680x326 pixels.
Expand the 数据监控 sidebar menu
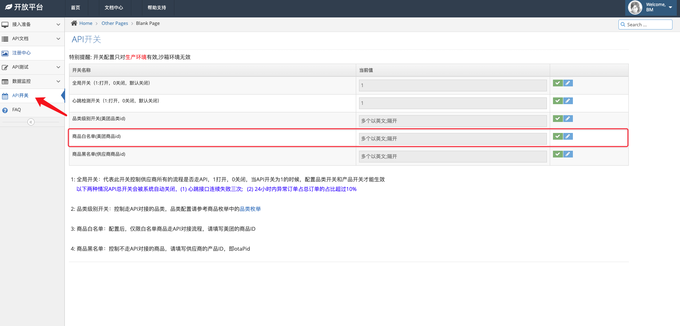[x=32, y=81]
